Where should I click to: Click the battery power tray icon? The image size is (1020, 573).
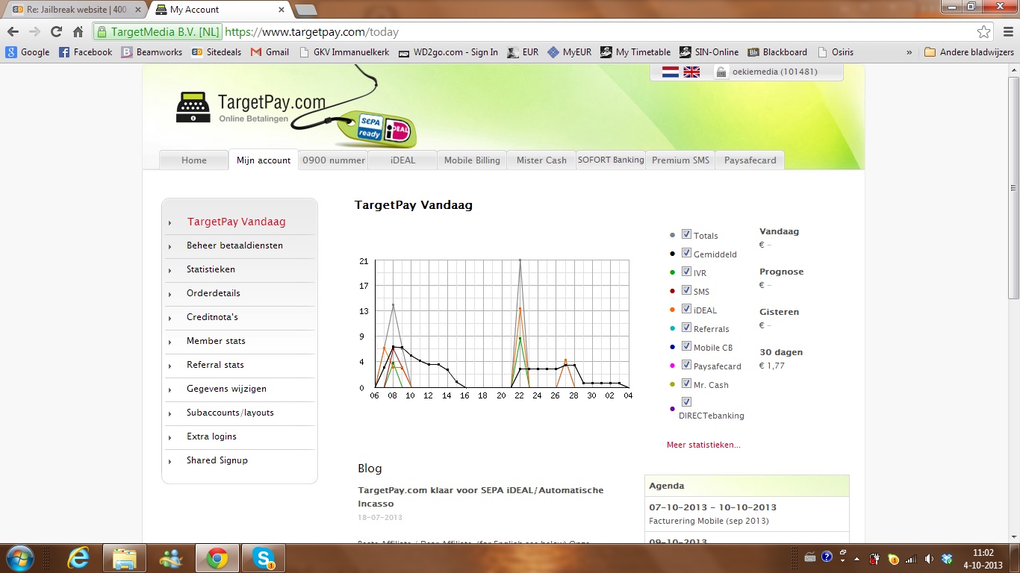pyautogui.click(x=874, y=558)
